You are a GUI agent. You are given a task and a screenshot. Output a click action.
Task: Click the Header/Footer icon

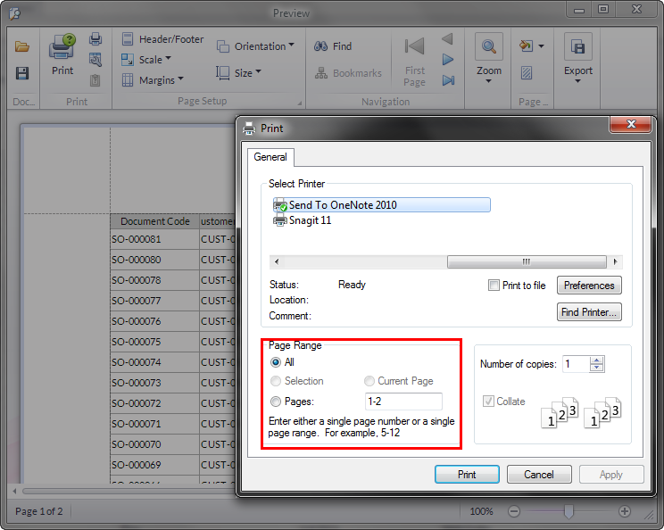click(x=129, y=39)
